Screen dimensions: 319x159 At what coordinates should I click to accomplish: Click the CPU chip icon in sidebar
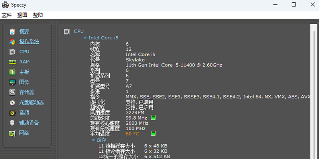[12, 52]
